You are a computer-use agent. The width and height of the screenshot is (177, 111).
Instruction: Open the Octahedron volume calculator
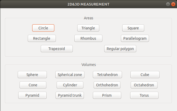[x=144, y=85]
